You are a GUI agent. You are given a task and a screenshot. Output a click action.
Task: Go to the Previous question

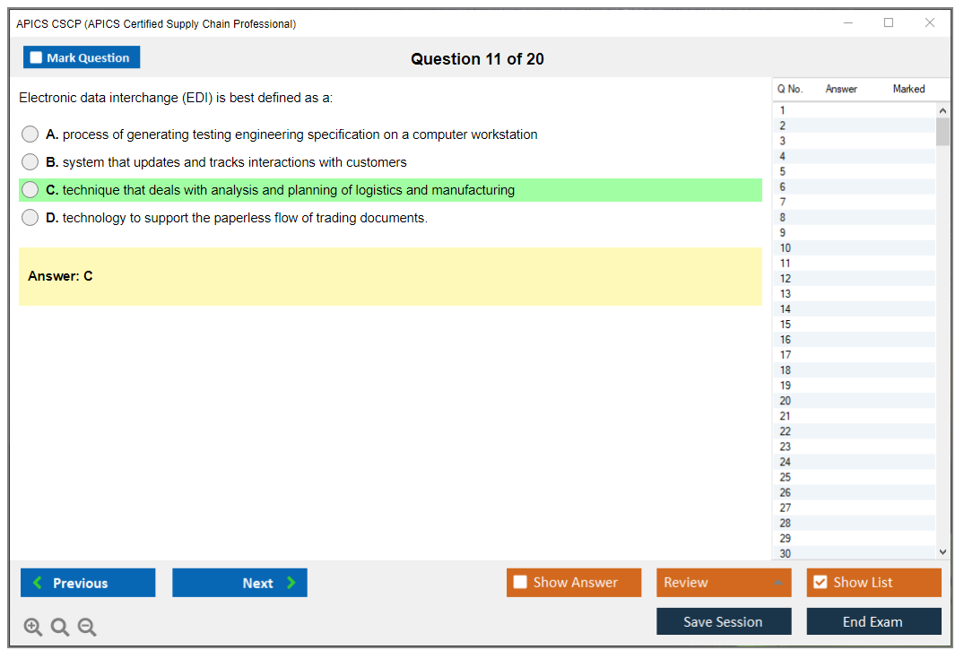pos(88,583)
